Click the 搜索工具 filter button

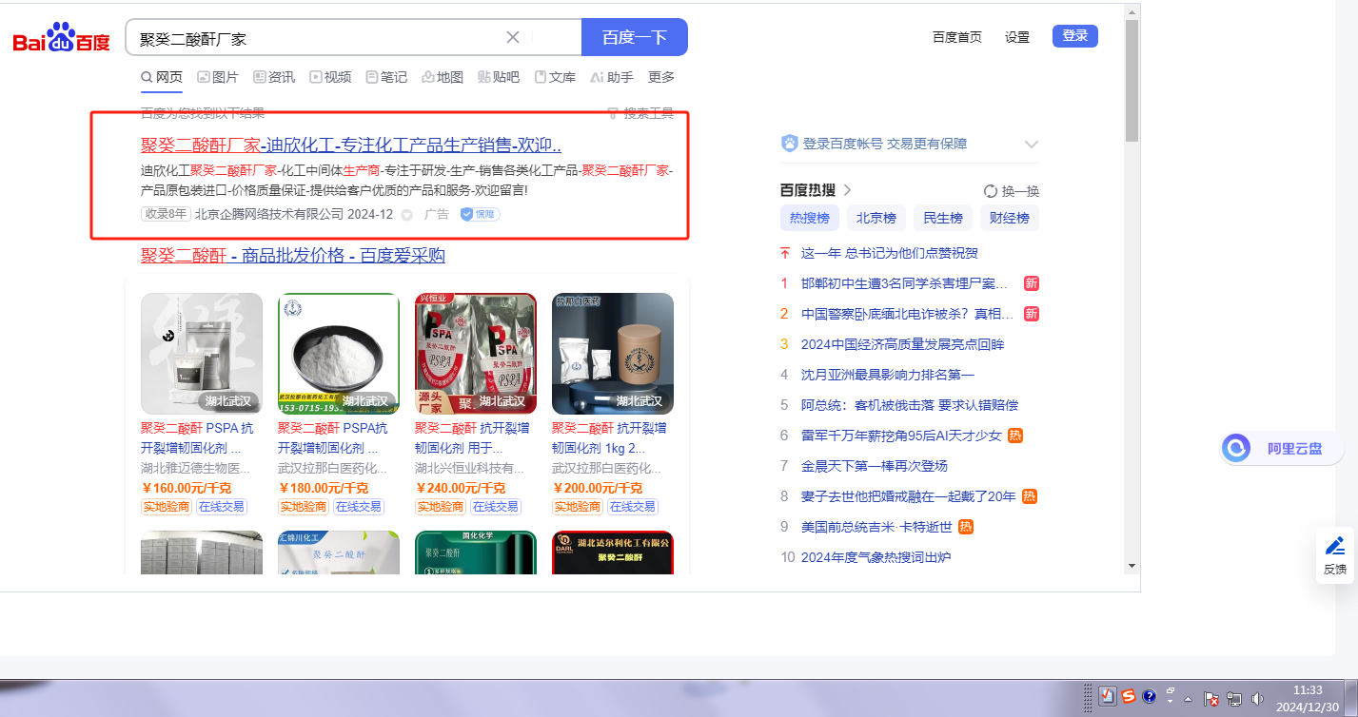[x=640, y=114]
